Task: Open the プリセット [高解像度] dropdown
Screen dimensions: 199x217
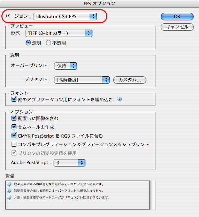Action: pyautogui.click(x=82, y=80)
